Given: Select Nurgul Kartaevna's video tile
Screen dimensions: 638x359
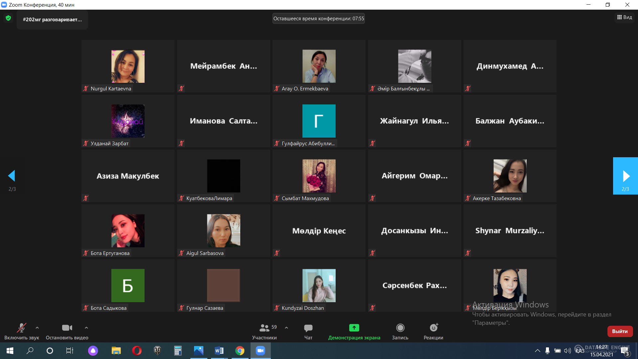Looking at the screenshot, I should (128, 66).
